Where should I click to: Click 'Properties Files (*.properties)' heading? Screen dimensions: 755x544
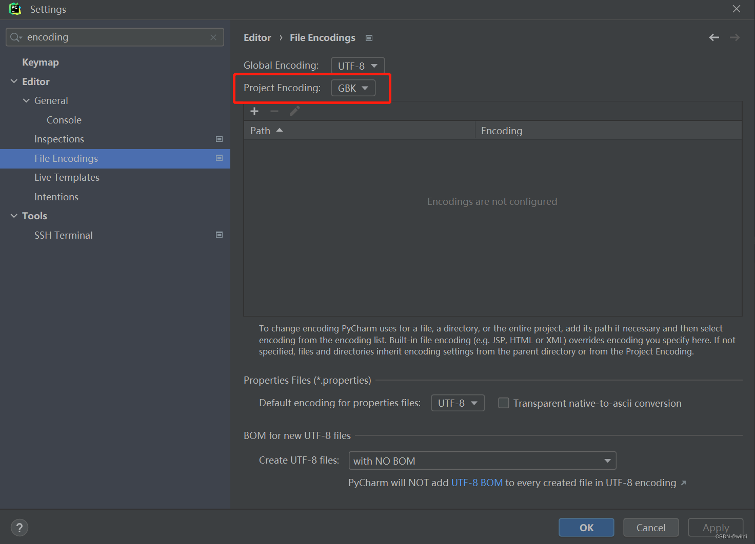307,380
